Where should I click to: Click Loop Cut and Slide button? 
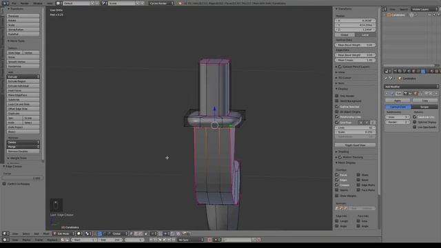pyautogui.click(x=23, y=104)
